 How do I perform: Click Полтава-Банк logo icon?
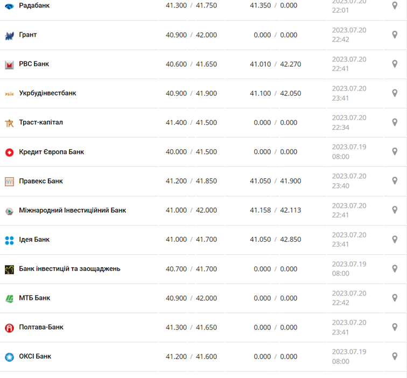coord(9,327)
